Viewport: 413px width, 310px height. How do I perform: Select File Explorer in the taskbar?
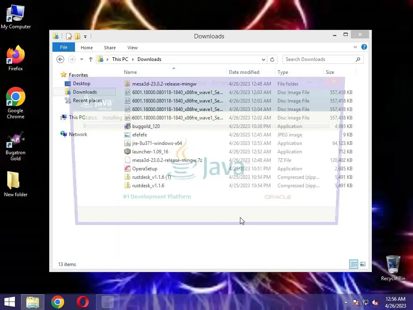click(x=33, y=302)
